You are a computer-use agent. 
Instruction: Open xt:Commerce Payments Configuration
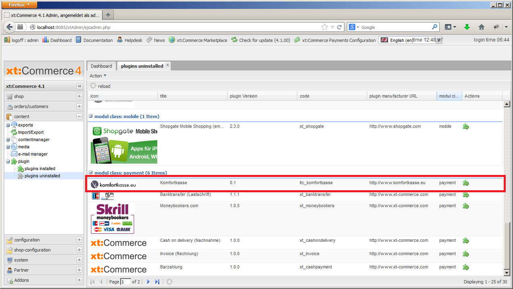click(335, 40)
